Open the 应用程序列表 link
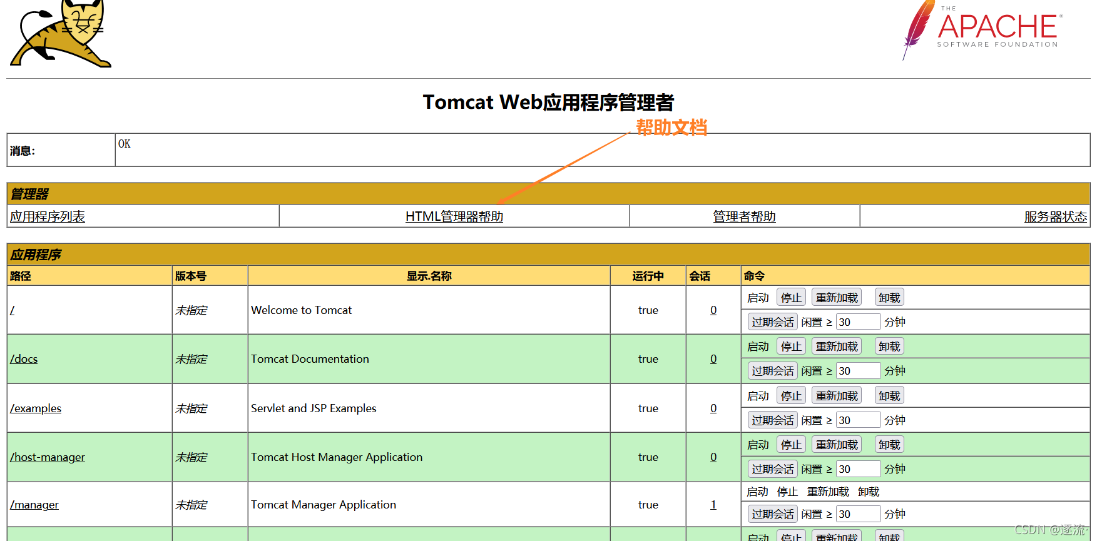Image resolution: width=1097 pixels, height=541 pixels. pyautogui.click(x=48, y=216)
